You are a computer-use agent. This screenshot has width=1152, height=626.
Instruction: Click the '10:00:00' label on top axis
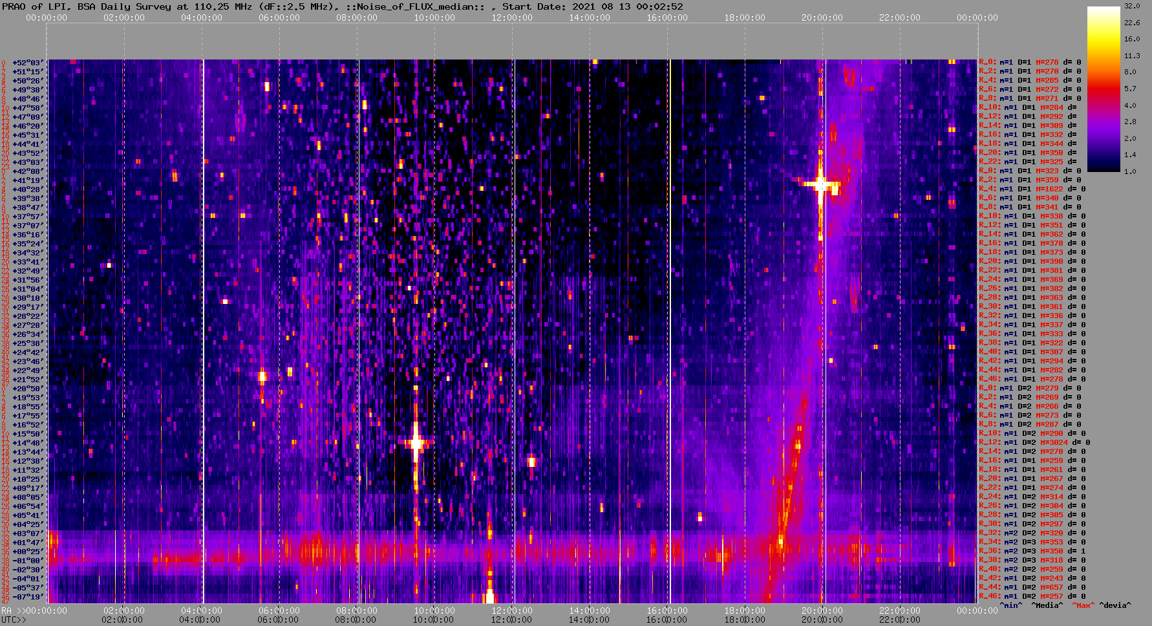tap(434, 17)
